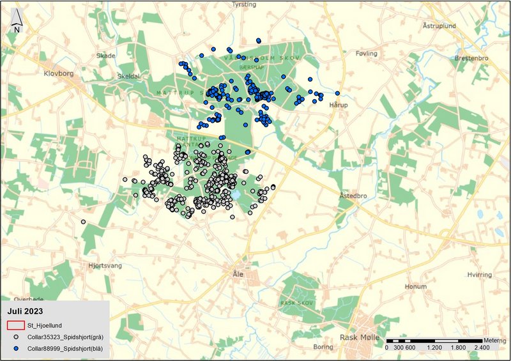Select the easternmost blue point above Hårup
The image size is (511, 361).
337,93
